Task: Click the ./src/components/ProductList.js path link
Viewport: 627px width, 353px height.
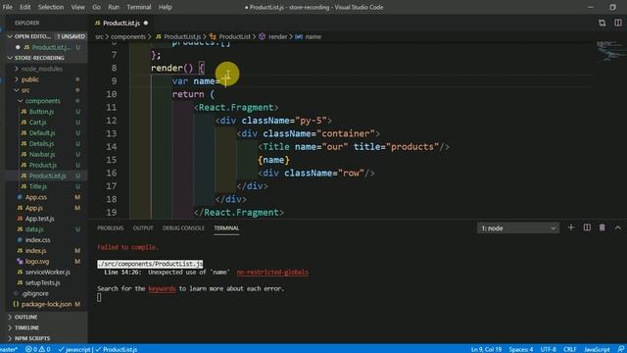Action: (150, 264)
